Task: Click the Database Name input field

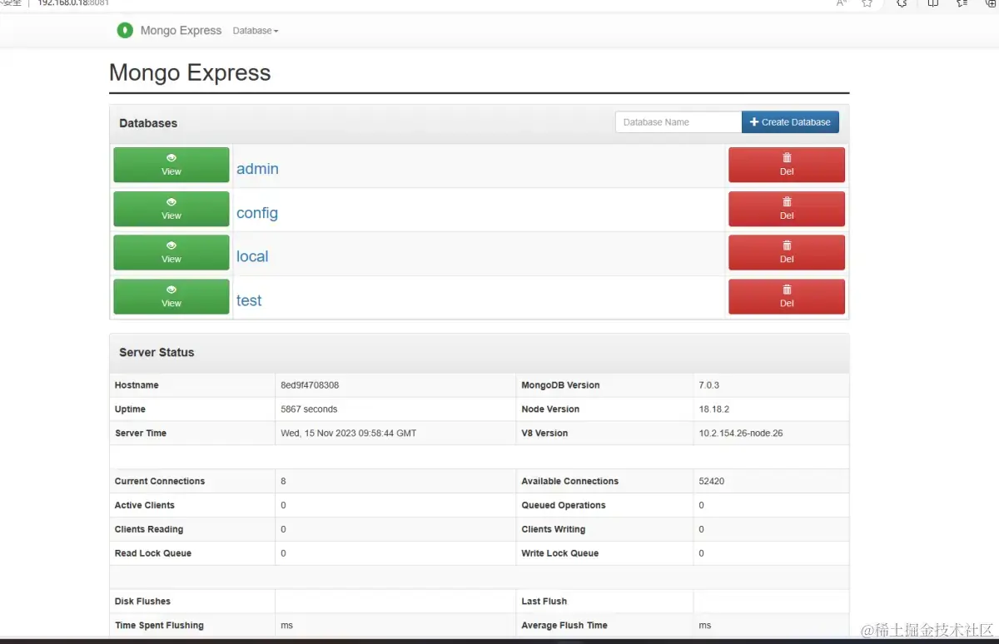Action: point(678,121)
